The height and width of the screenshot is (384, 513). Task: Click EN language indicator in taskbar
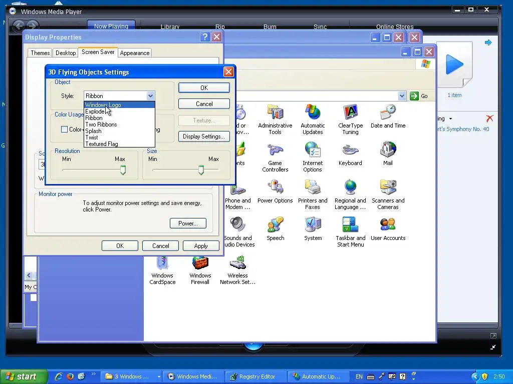click(359, 376)
